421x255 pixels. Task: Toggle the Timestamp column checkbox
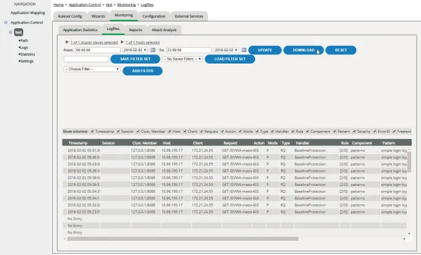point(92,131)
